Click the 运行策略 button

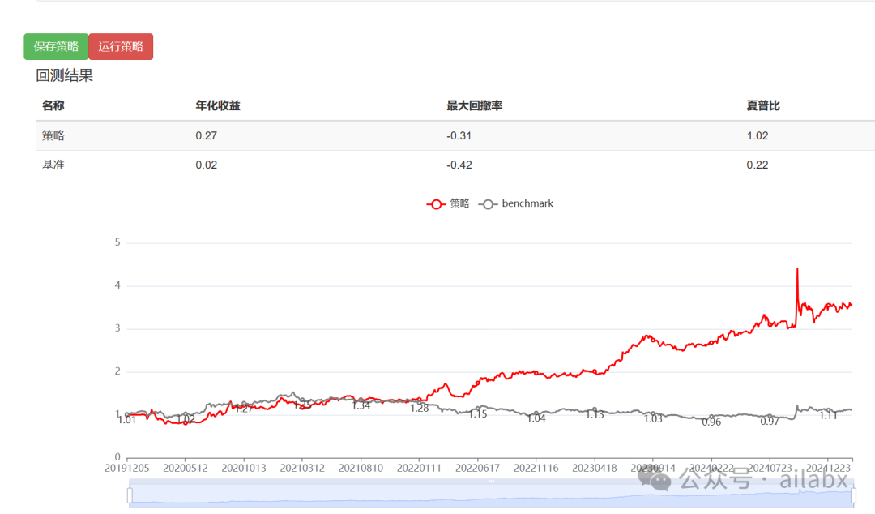point(121,46)
